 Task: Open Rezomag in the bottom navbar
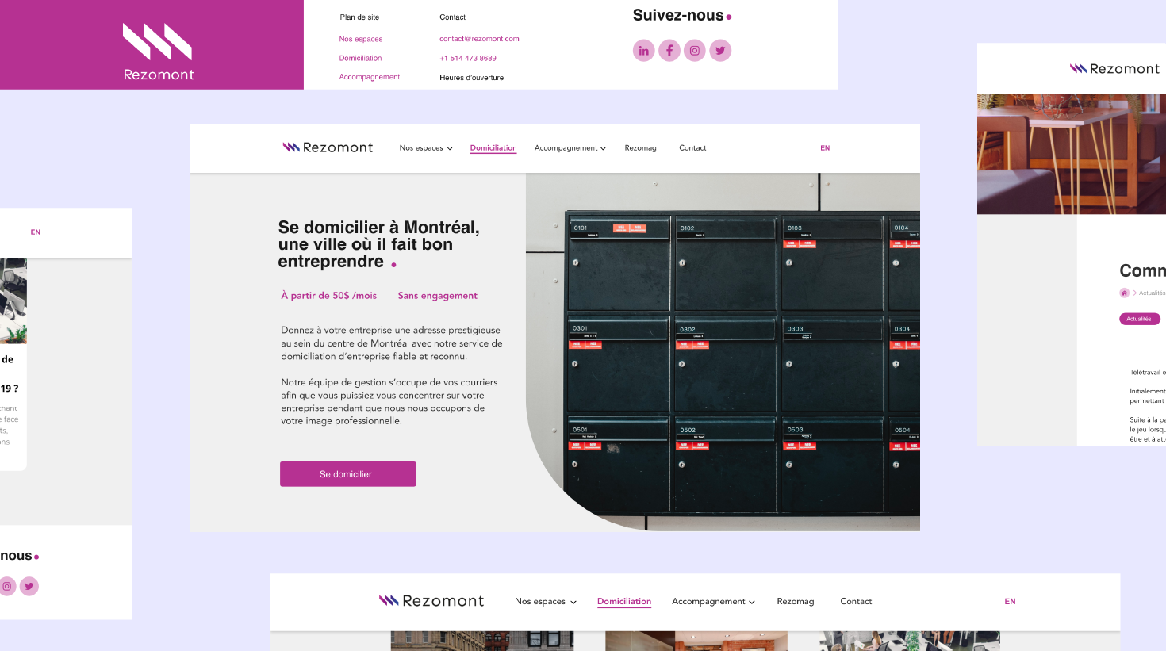(x=796, y=602)
